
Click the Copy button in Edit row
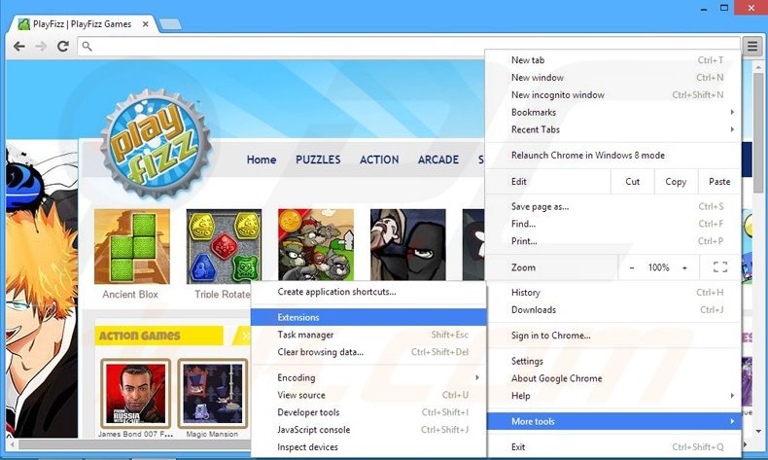click(x=676, y=182)
